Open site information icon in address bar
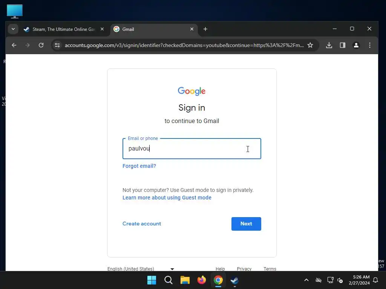Image resolution: width=386 pixels, height=289 pixels. click(x=57, y=45)
